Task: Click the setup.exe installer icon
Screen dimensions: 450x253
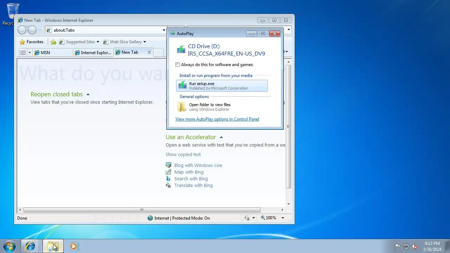Action: tap(182, 85)
